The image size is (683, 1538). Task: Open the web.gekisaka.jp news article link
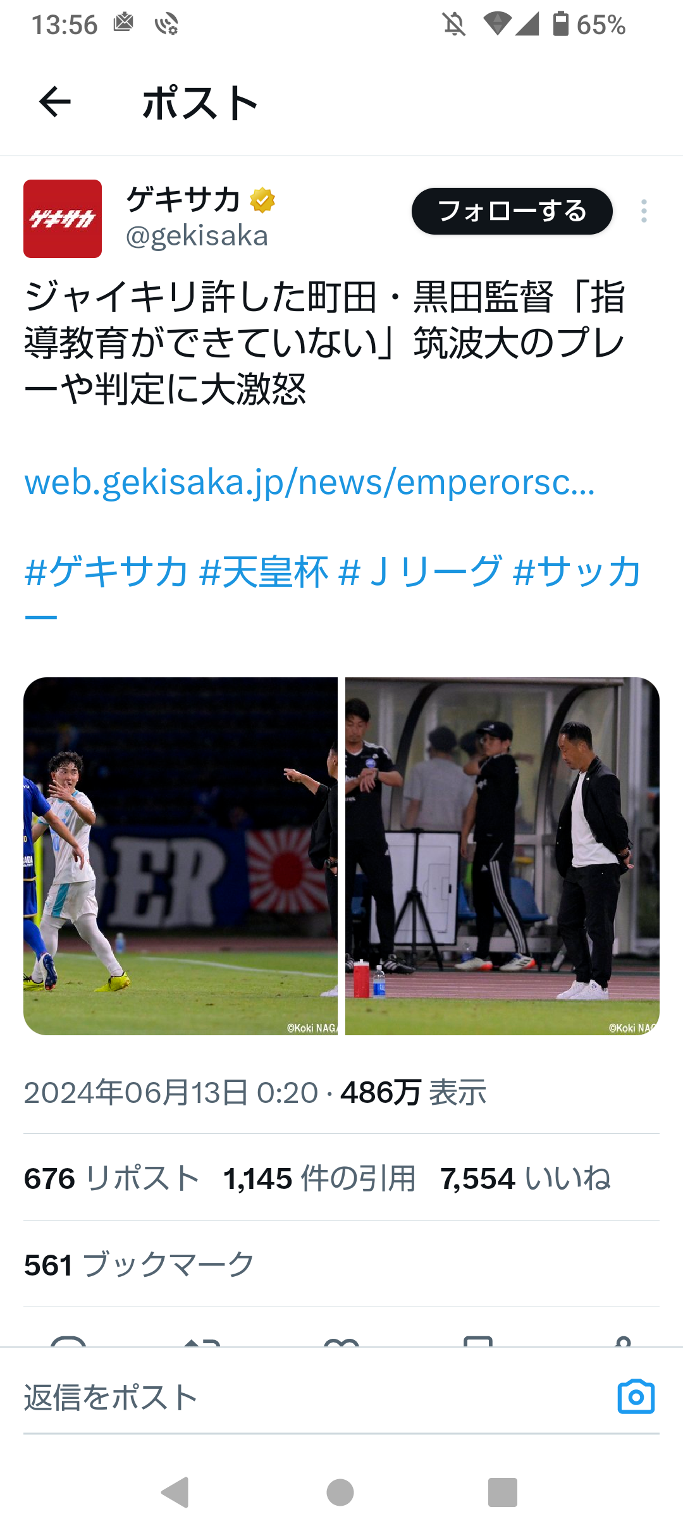coord(310,482)
